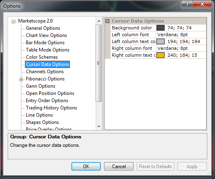Click Reset to Defaults button
The image size is (215, 179).
click(x=155, y=166)
